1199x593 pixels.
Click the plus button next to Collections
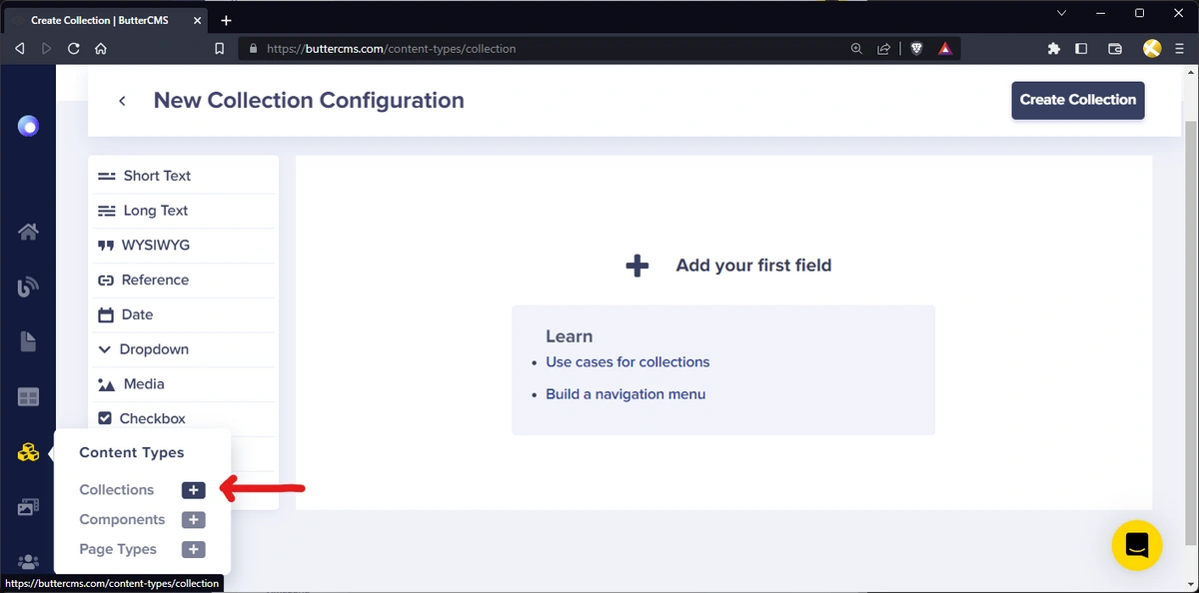(x=194, y=490)
